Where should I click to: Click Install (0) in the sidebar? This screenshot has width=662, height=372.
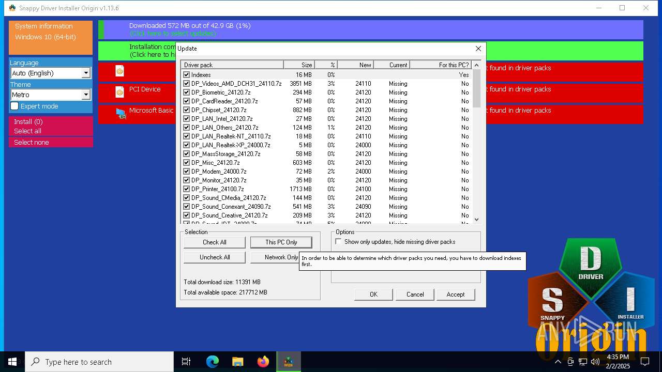51,122
